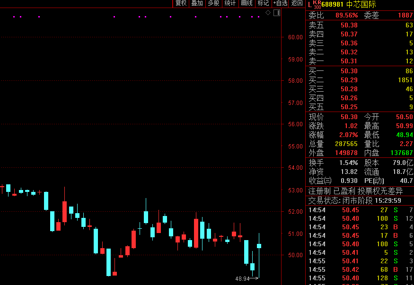Click the 48.94 low price marker
414x285 pixels.
(242, 279)
